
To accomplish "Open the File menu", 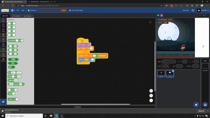I will click(x=18, y=10).
